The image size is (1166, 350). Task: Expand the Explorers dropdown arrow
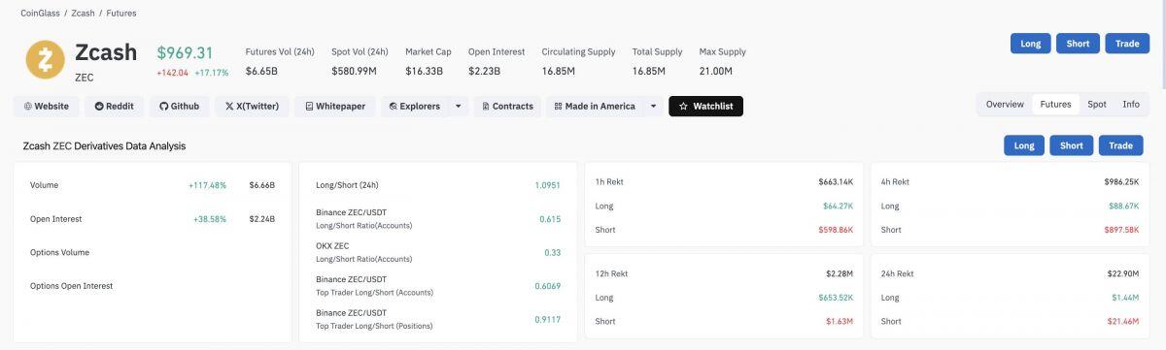(459, 106)
